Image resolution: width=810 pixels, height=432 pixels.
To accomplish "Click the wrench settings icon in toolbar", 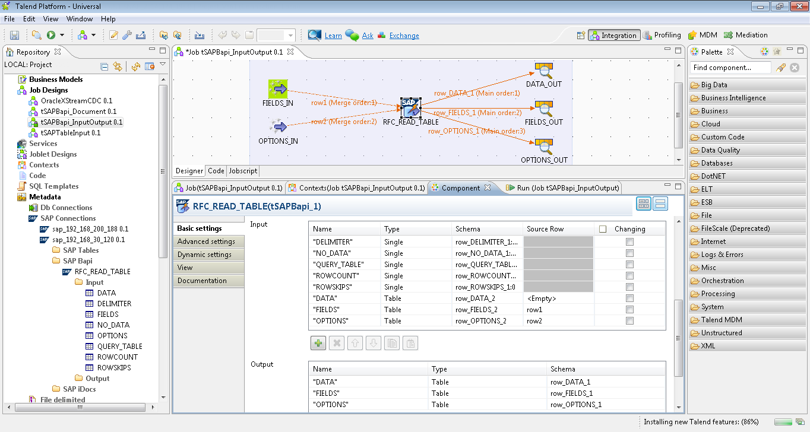I will [127, 35].
